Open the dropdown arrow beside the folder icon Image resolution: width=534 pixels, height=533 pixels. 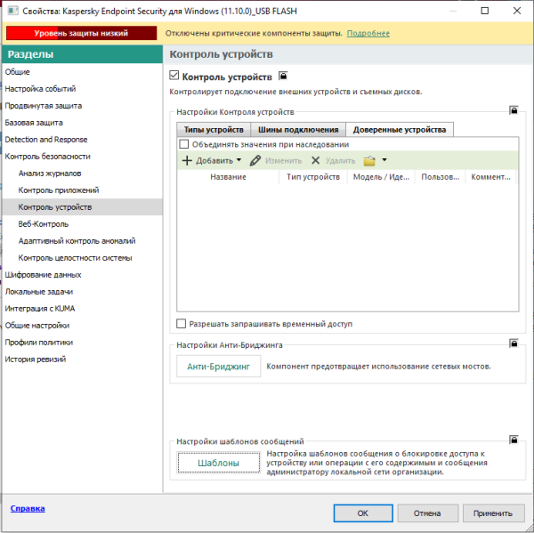pyautogui.click(x=384, y=160)
